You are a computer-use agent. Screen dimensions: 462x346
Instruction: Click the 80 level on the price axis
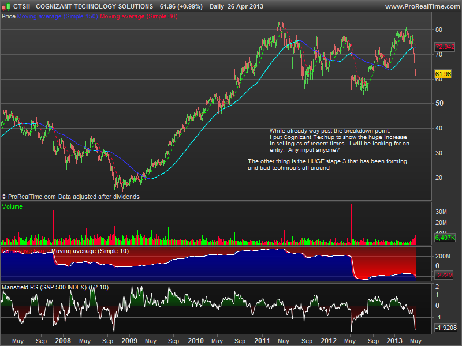[x=439, y=29]
